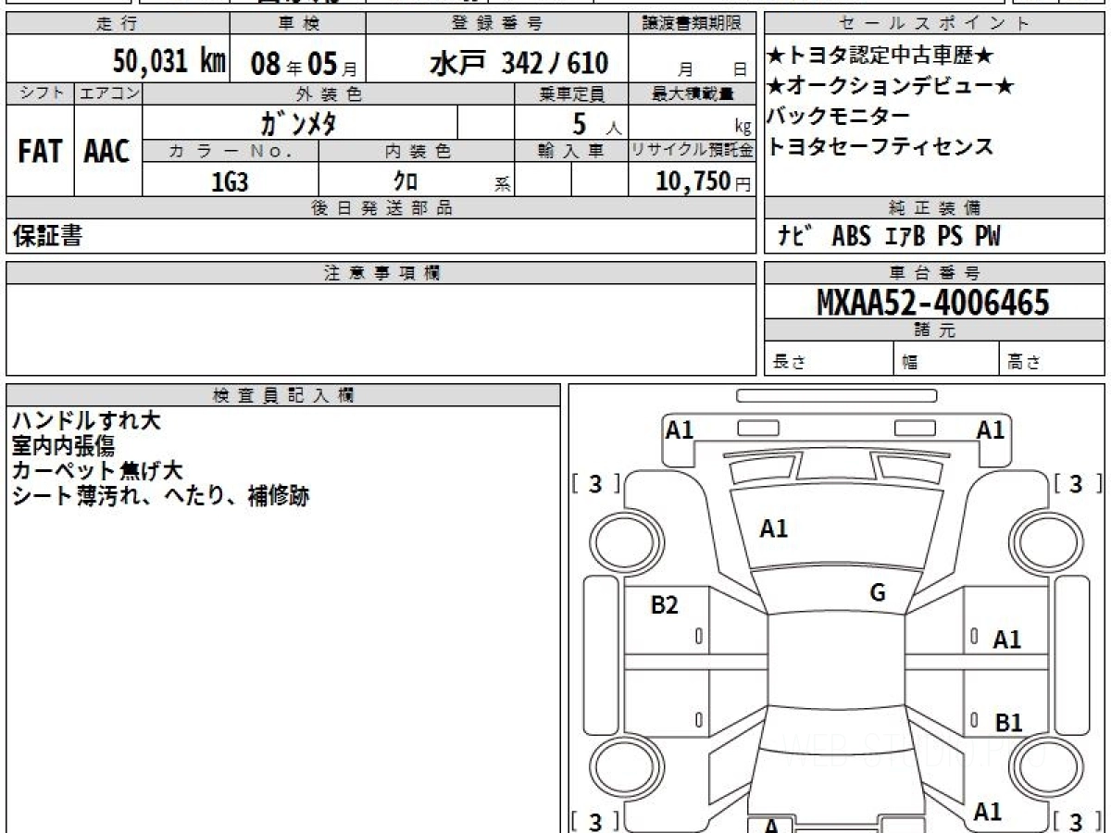Viewport: 1111px width, 833px height.
Task: Click the シート薄汚れ、へたり、補修跡 note
Action: tap(160, 496)
